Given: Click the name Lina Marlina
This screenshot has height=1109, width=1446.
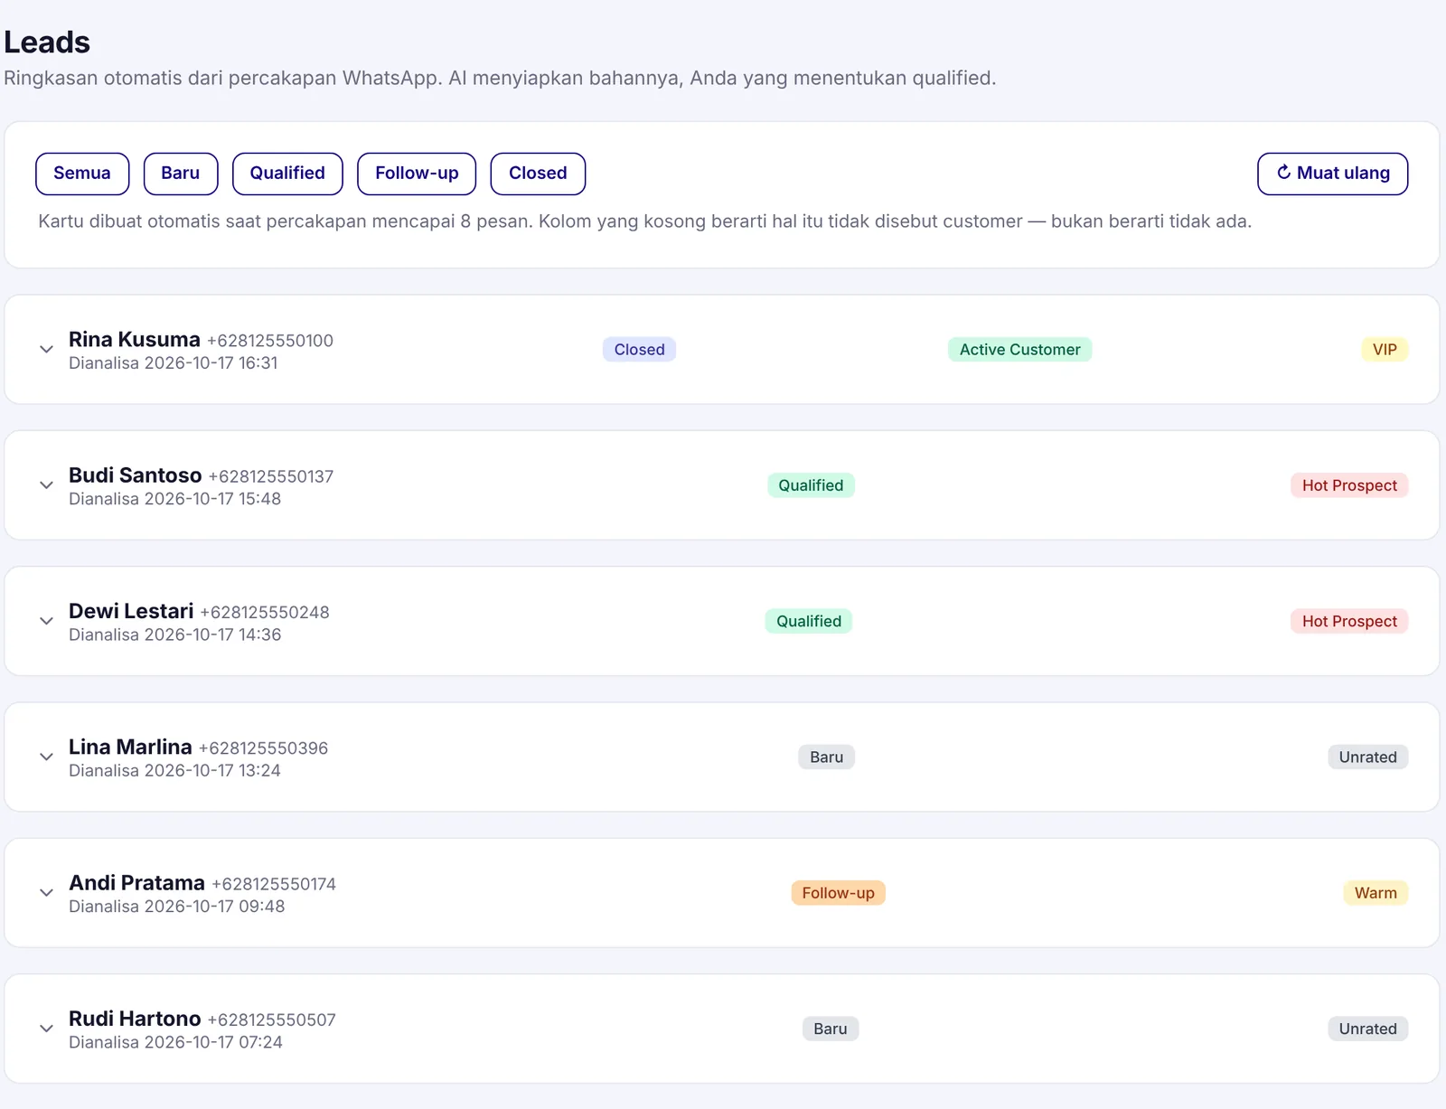Looking at the screenshot, I should click(130, 747).
